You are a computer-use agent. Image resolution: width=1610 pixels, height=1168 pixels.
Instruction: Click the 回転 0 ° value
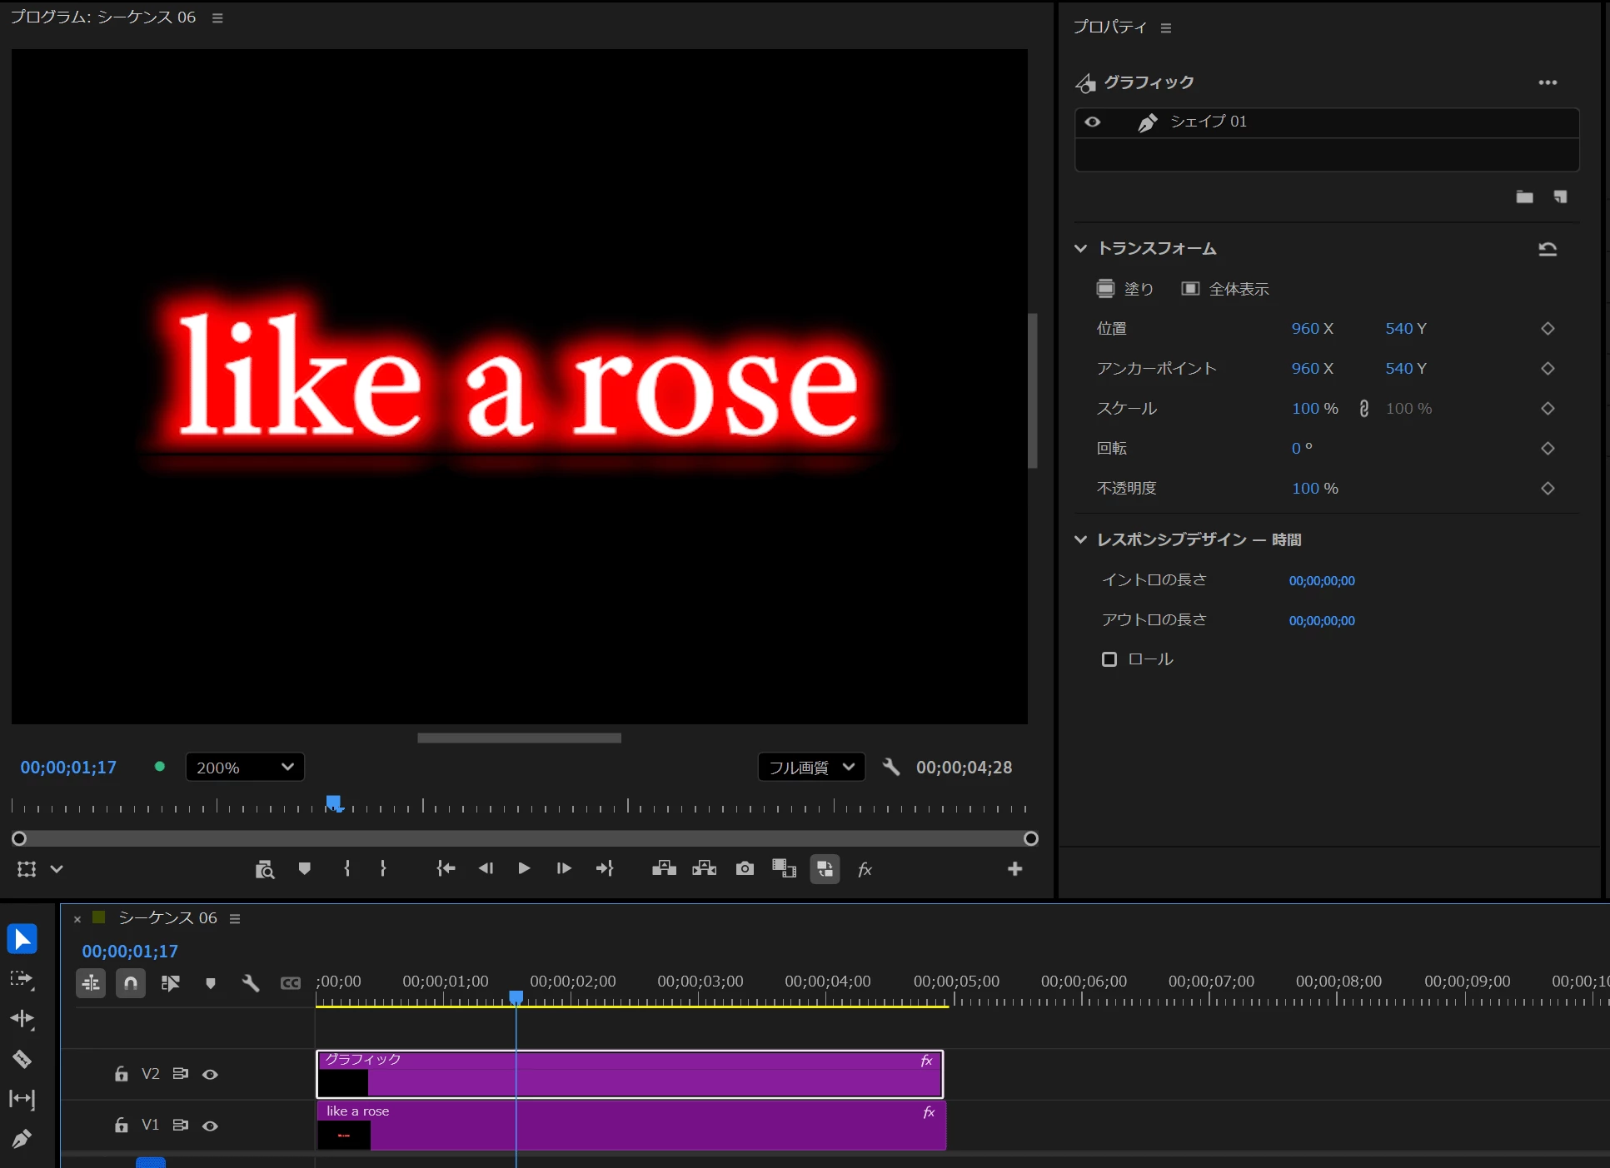tap(1303, 449)
